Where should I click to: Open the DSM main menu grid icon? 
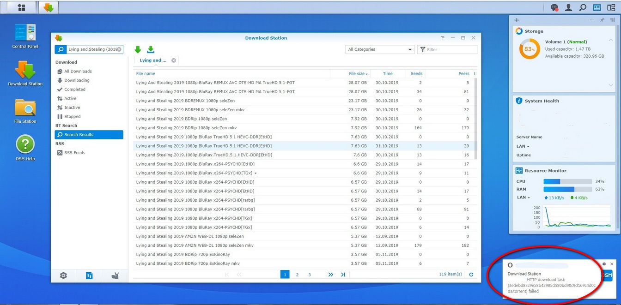point(21,7)
